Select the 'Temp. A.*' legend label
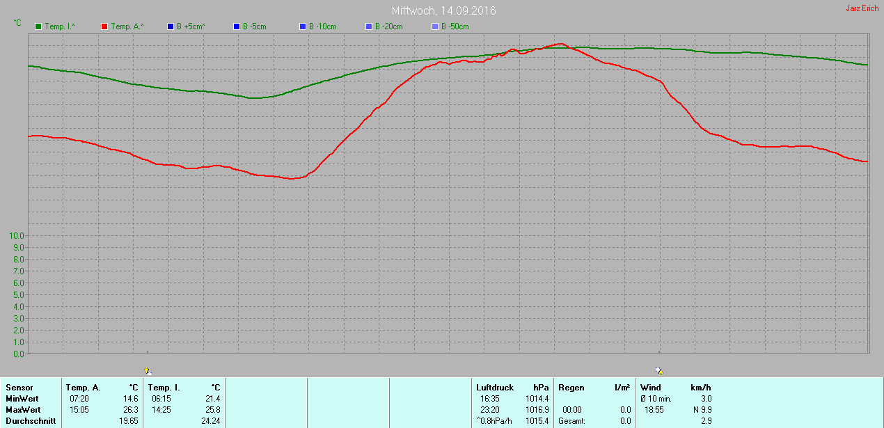This screenshot has height=428, width=884. pyautogui.click(x=127, y=26)
